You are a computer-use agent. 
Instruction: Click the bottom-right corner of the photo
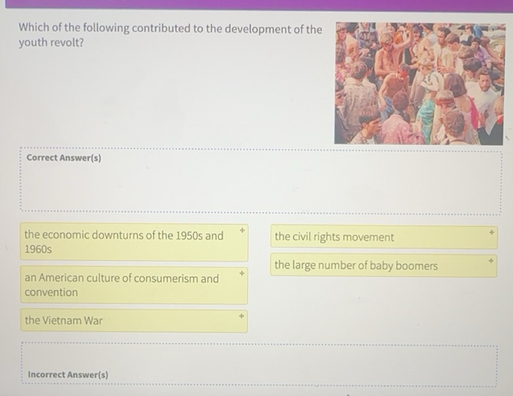tap(502, 142)
